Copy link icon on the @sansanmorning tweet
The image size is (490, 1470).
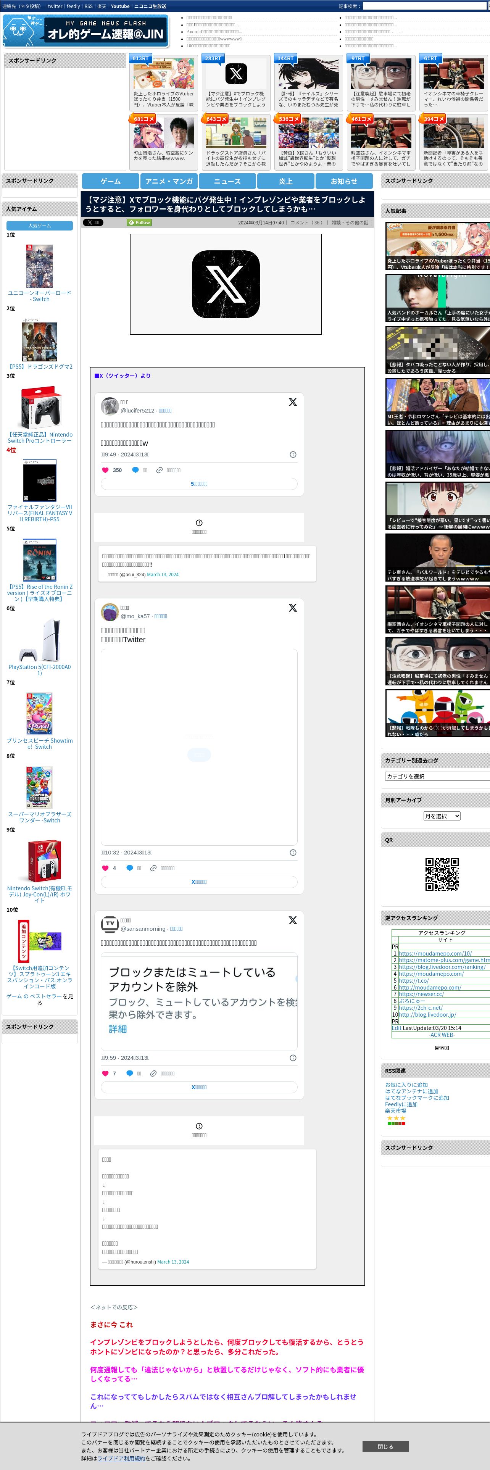point(153,1073)
